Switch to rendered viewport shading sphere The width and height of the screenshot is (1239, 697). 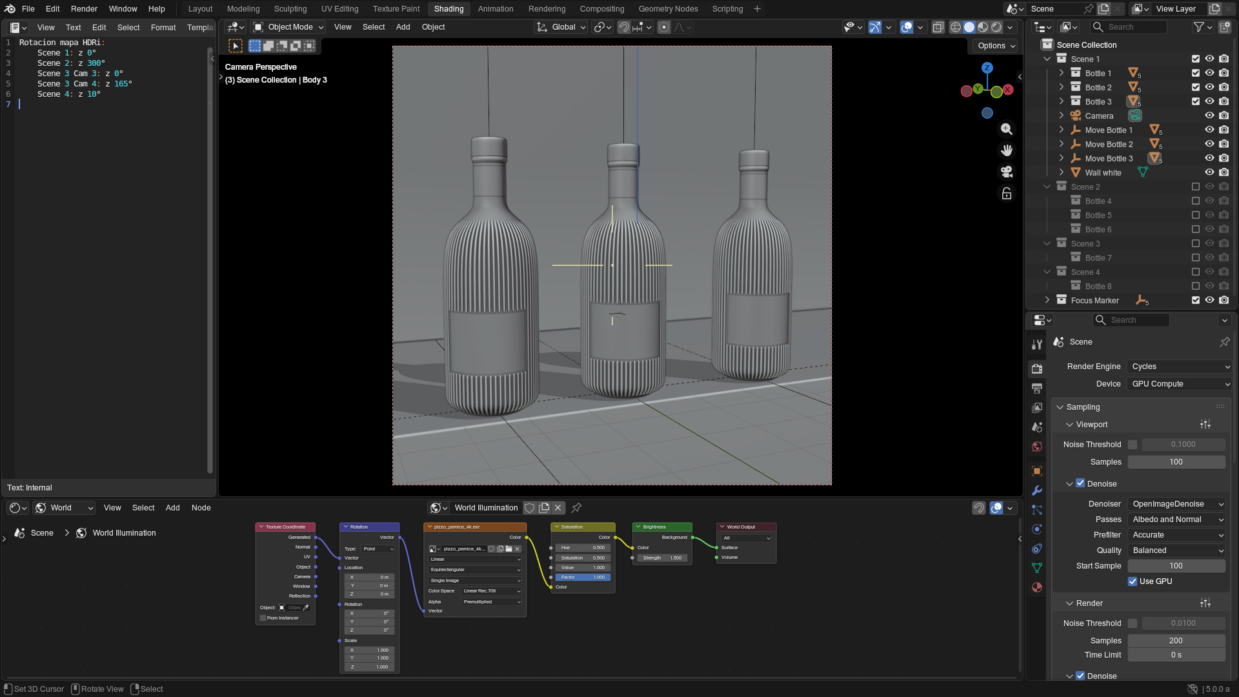pyautogui.click(x=996, y=27)
